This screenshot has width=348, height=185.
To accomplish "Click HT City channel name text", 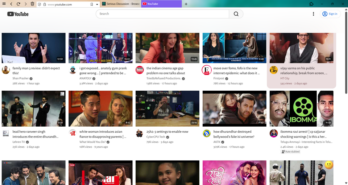I will coord(285,78).
